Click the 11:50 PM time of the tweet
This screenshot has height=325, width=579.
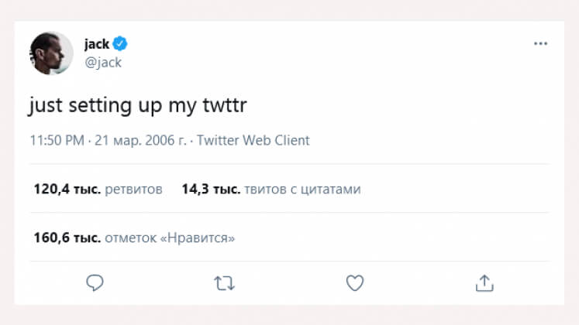coord(57,141)
